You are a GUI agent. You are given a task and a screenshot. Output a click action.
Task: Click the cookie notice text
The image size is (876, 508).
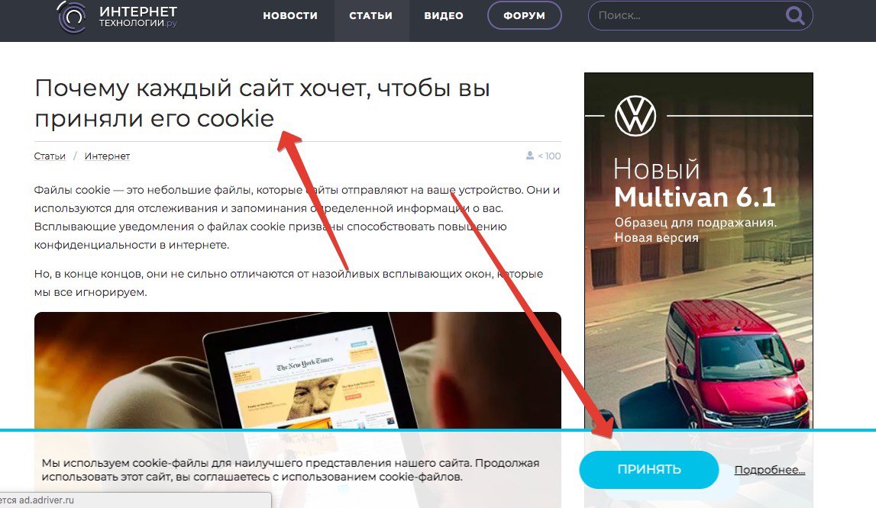point(290,470)
